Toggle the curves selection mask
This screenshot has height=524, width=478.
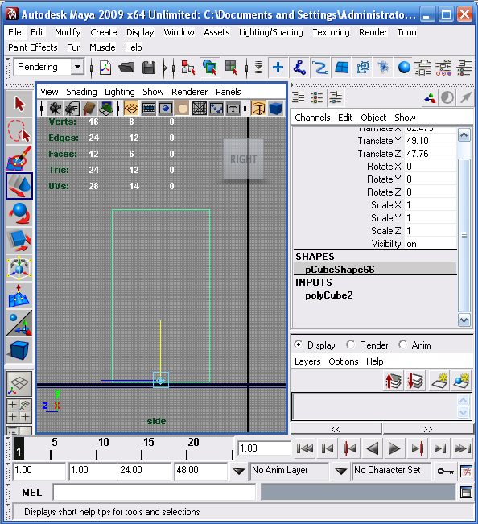pyautogui.click(x=320, y=68)
